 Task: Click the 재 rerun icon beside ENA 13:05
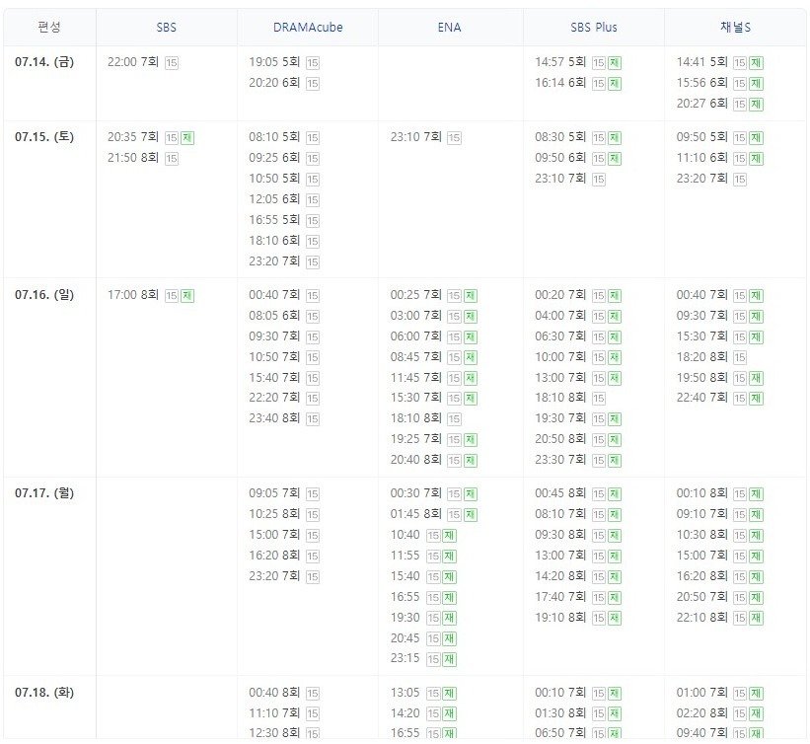[450, 694]
